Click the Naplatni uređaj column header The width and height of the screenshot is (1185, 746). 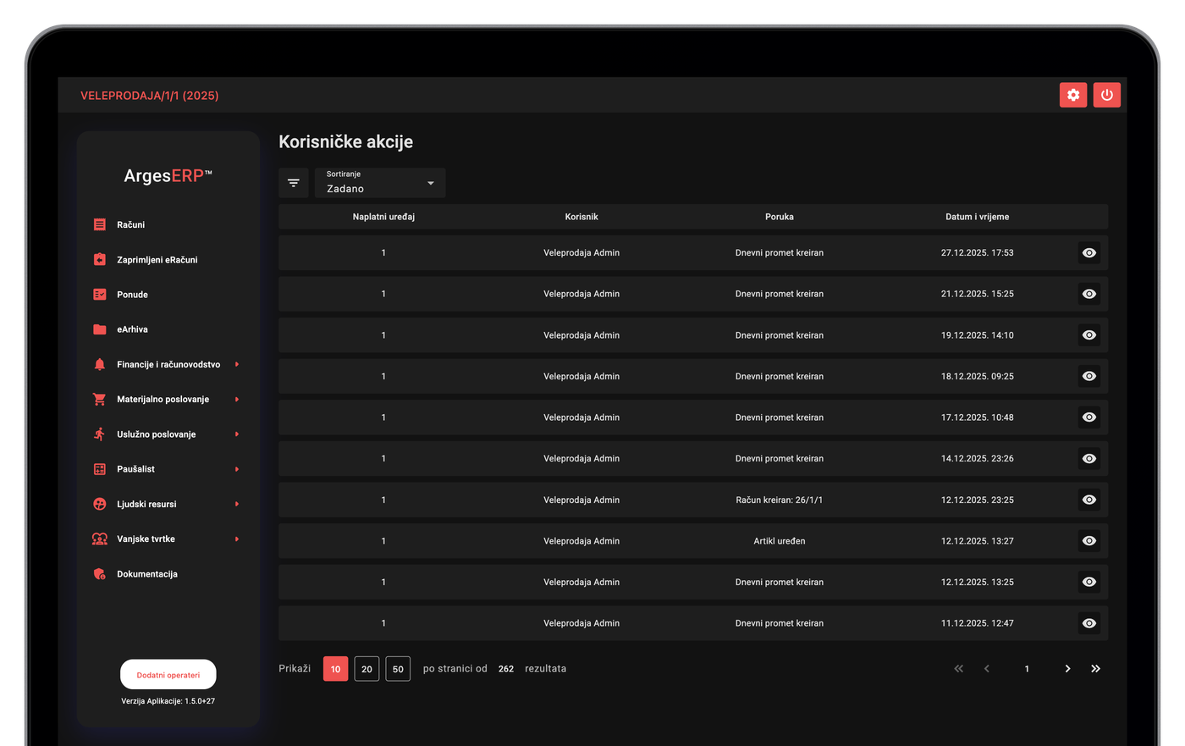click(x=383, y=217)
